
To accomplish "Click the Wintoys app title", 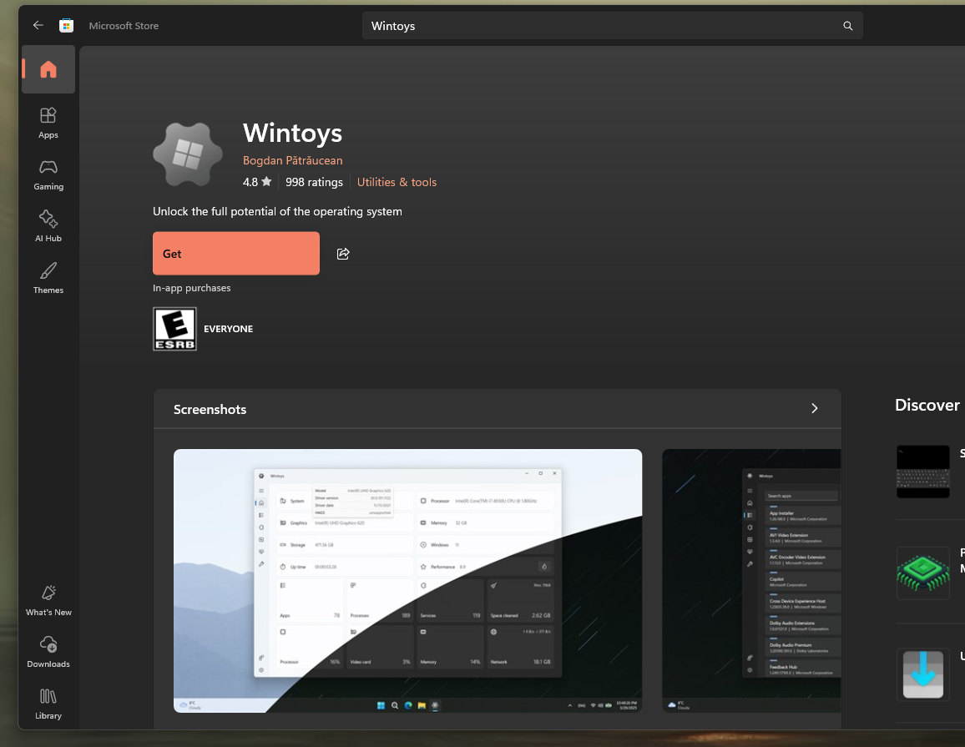I will coord(292,133).
